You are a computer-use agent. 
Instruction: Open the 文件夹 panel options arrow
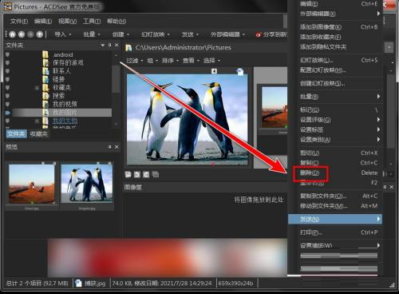pos(103,46)
